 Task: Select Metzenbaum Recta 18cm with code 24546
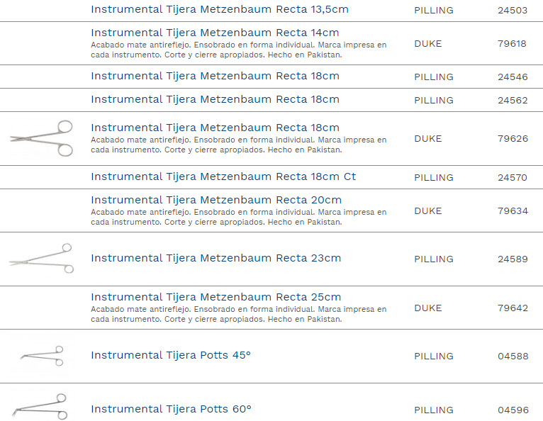[215, 76]
